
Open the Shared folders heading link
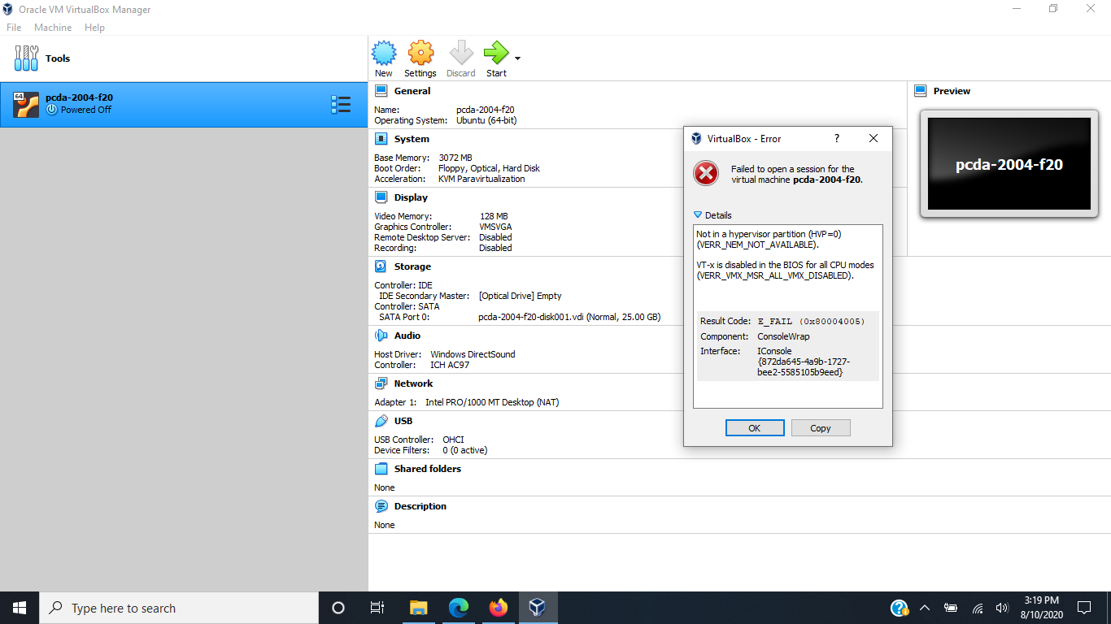(x=428, y=469)
